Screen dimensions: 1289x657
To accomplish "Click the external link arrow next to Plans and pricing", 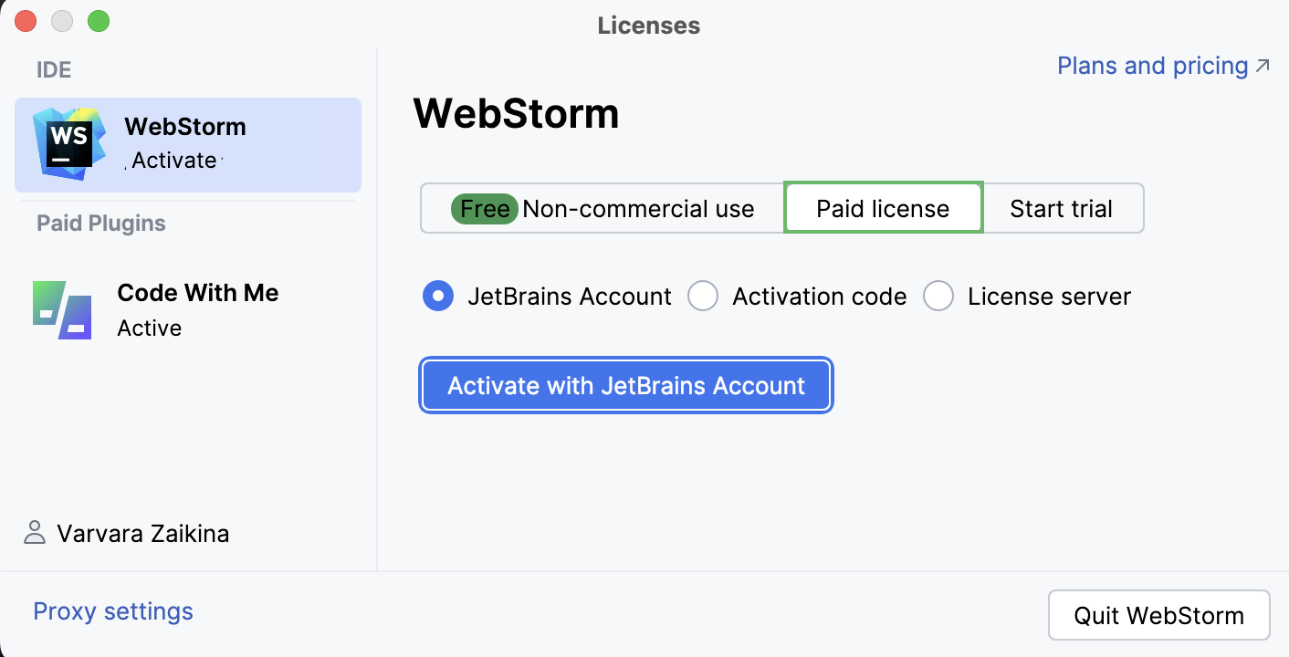I will click(x=1263, y=65).
